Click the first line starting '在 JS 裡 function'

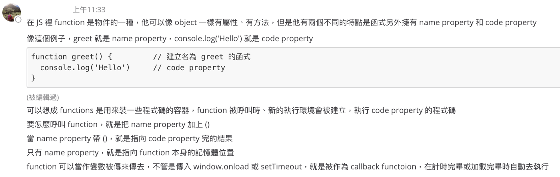coord(282,23)
